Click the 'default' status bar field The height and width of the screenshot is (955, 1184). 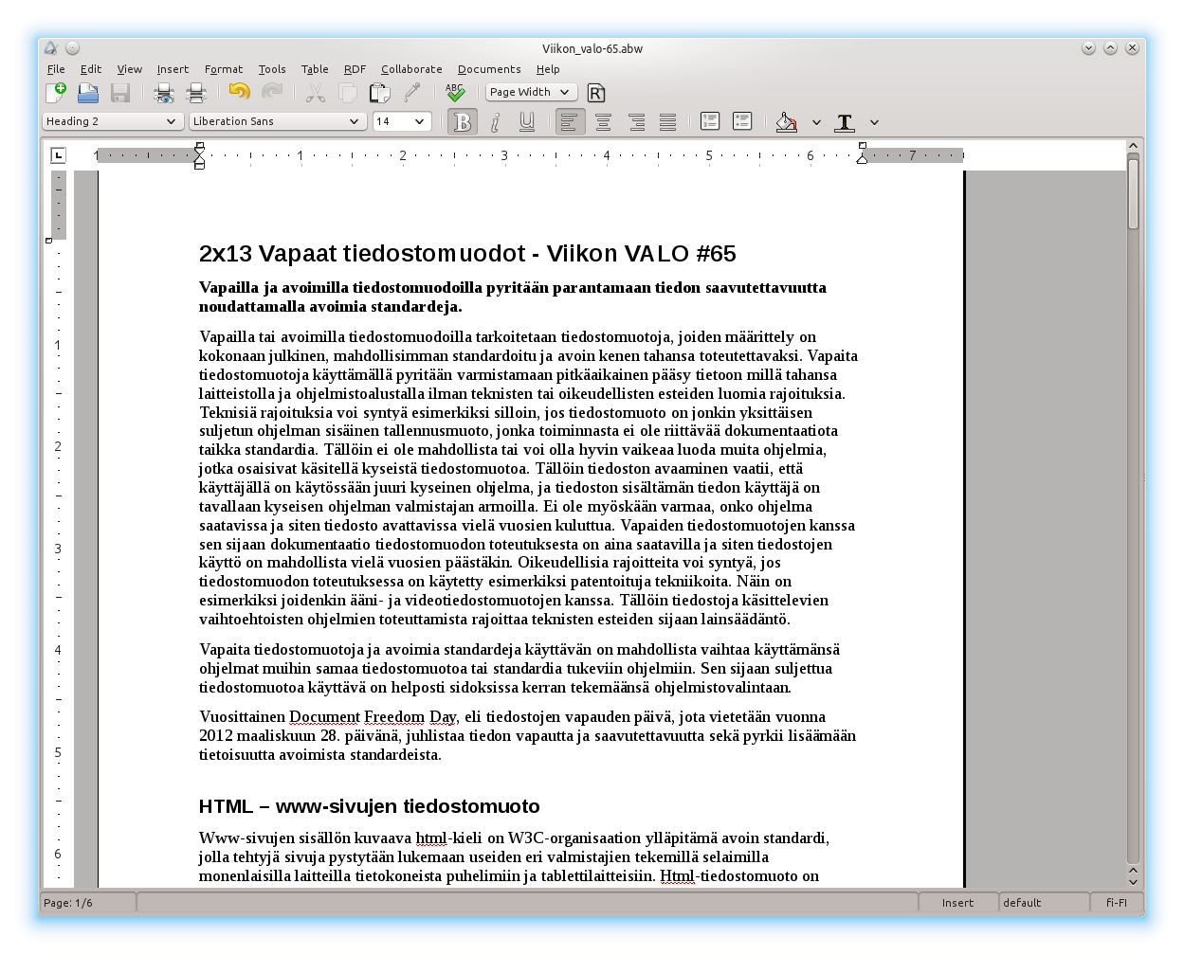[x=1044, y=903]
